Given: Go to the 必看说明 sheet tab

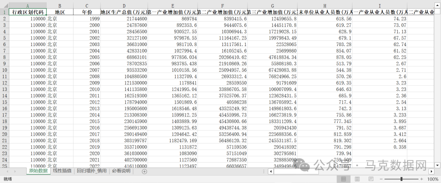Looking at the screenshot, I should coord(121,171).
